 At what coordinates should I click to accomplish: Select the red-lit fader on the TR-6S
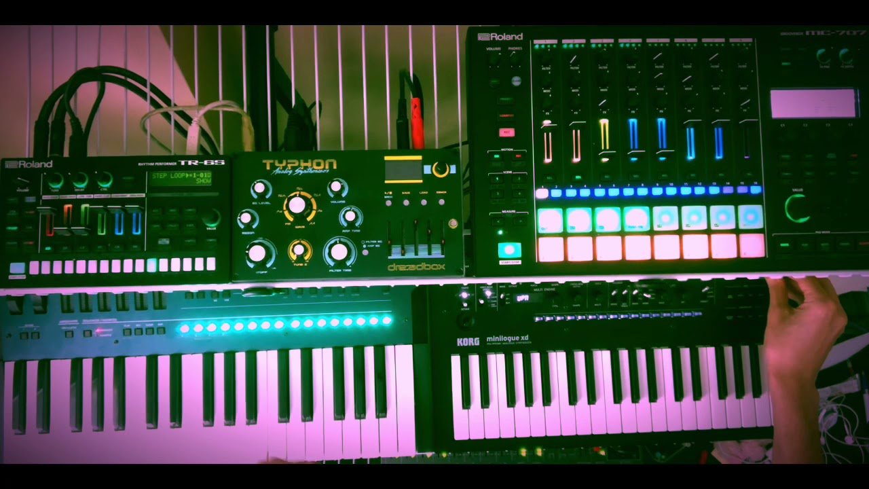(49, 221)
